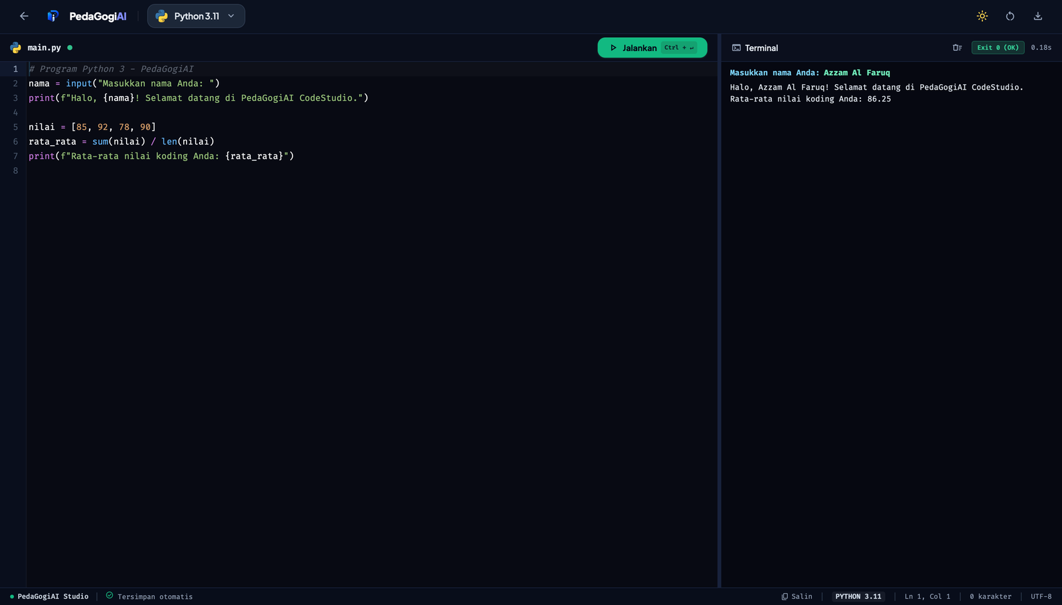Click the reset code icon
The image size is (1062, 605).
click(x=1010, y=16)
